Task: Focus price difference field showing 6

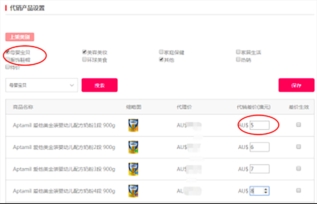Action: tap(259, 147)
